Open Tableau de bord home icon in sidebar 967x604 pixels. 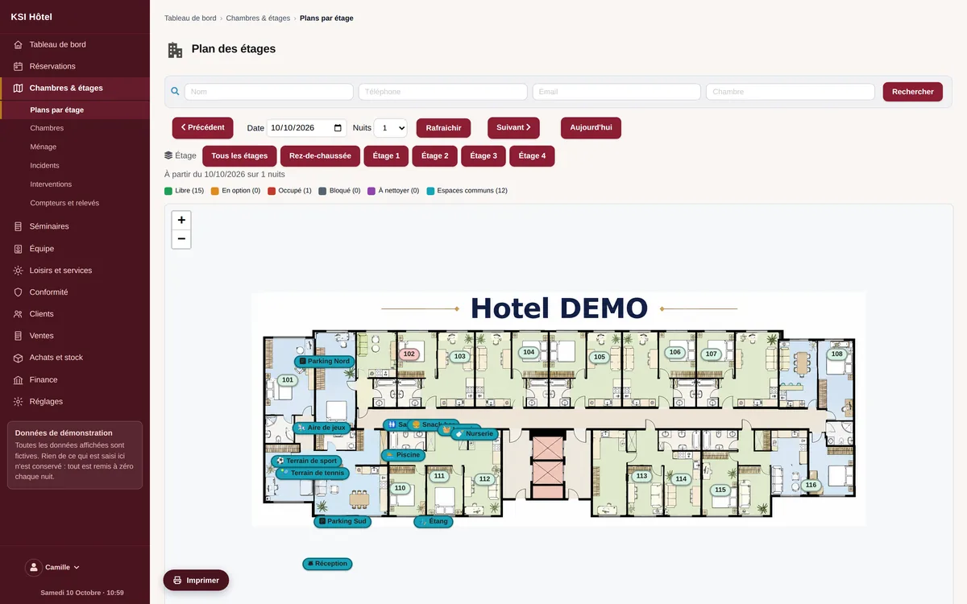pyautogui.click(x=18, y=44)
